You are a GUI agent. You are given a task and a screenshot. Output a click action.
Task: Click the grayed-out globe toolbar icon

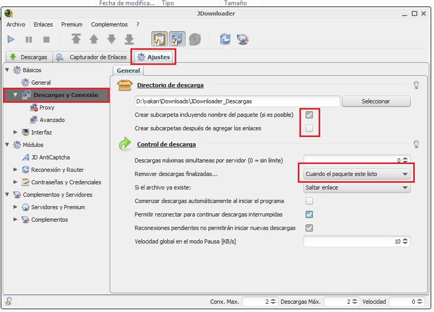pyautogui.click(x=195, y=39)
